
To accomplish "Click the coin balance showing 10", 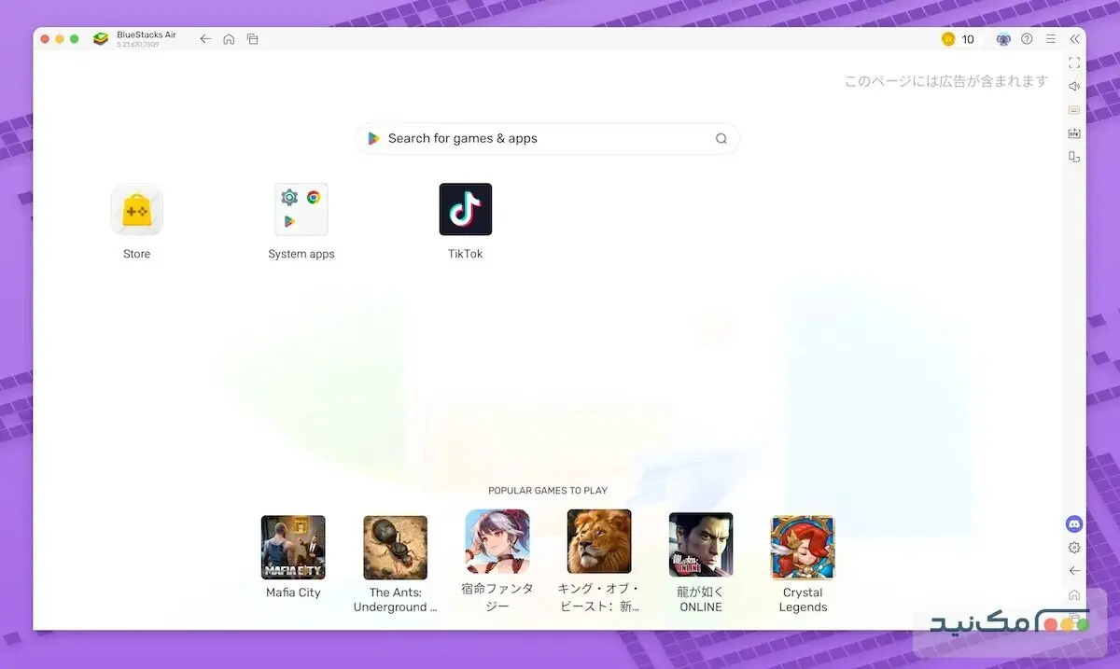I will [959, 39].
